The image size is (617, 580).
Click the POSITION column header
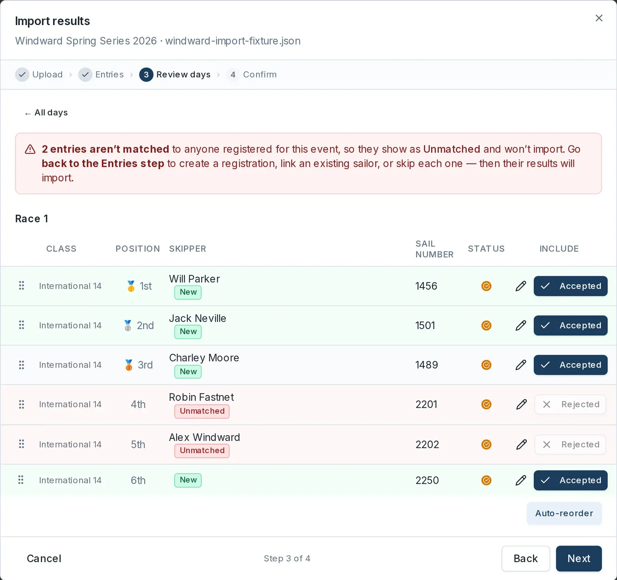[x=138, y=249]
